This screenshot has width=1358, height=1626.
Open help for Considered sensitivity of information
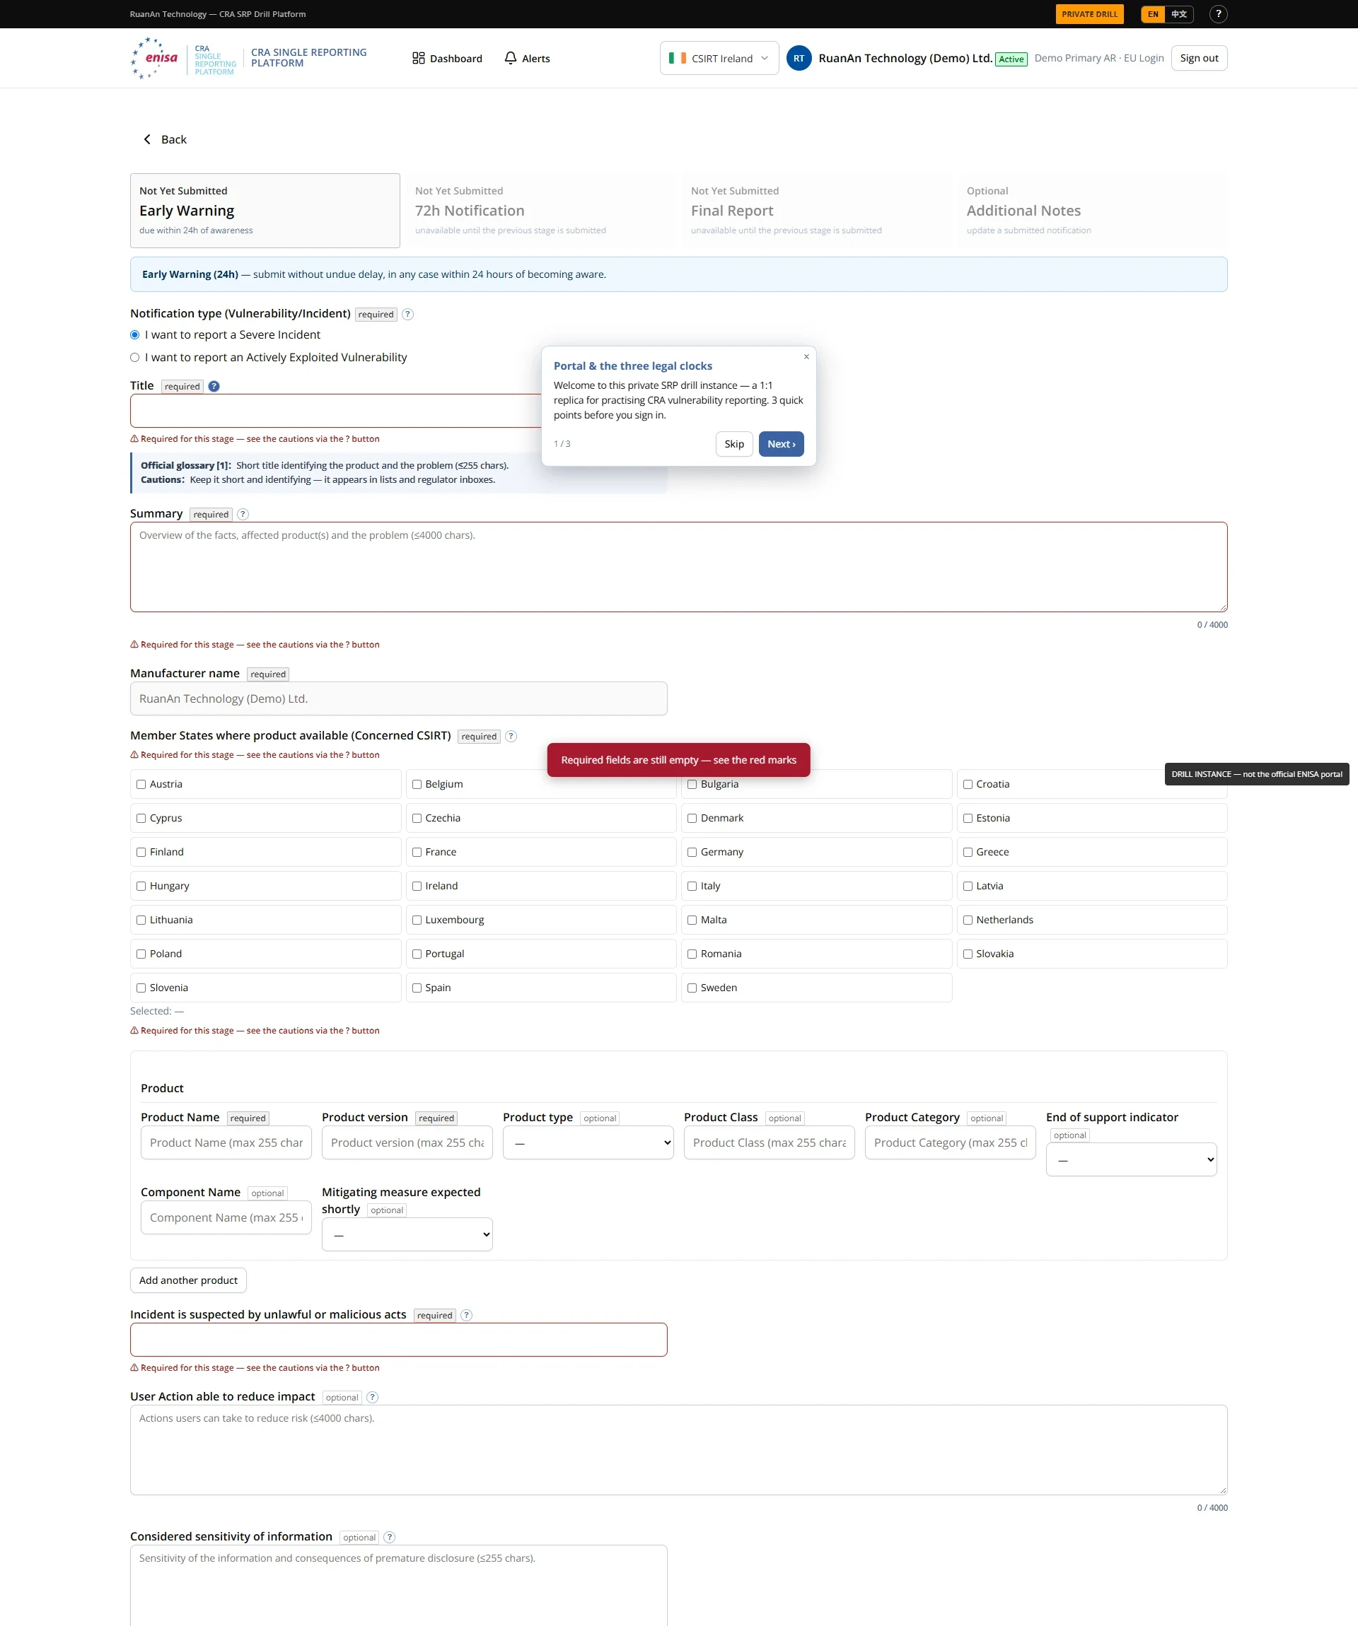coord(390,1537)
